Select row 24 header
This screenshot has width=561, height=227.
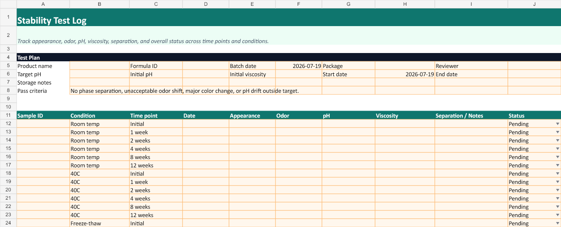pyautogui.click(x=8, y=223)
